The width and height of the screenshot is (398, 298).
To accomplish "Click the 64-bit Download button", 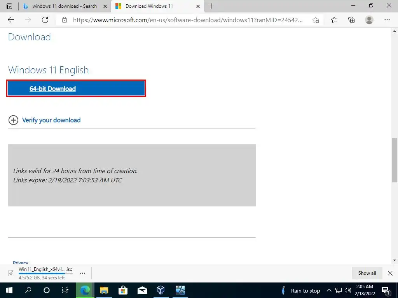I will pos(76,88).
